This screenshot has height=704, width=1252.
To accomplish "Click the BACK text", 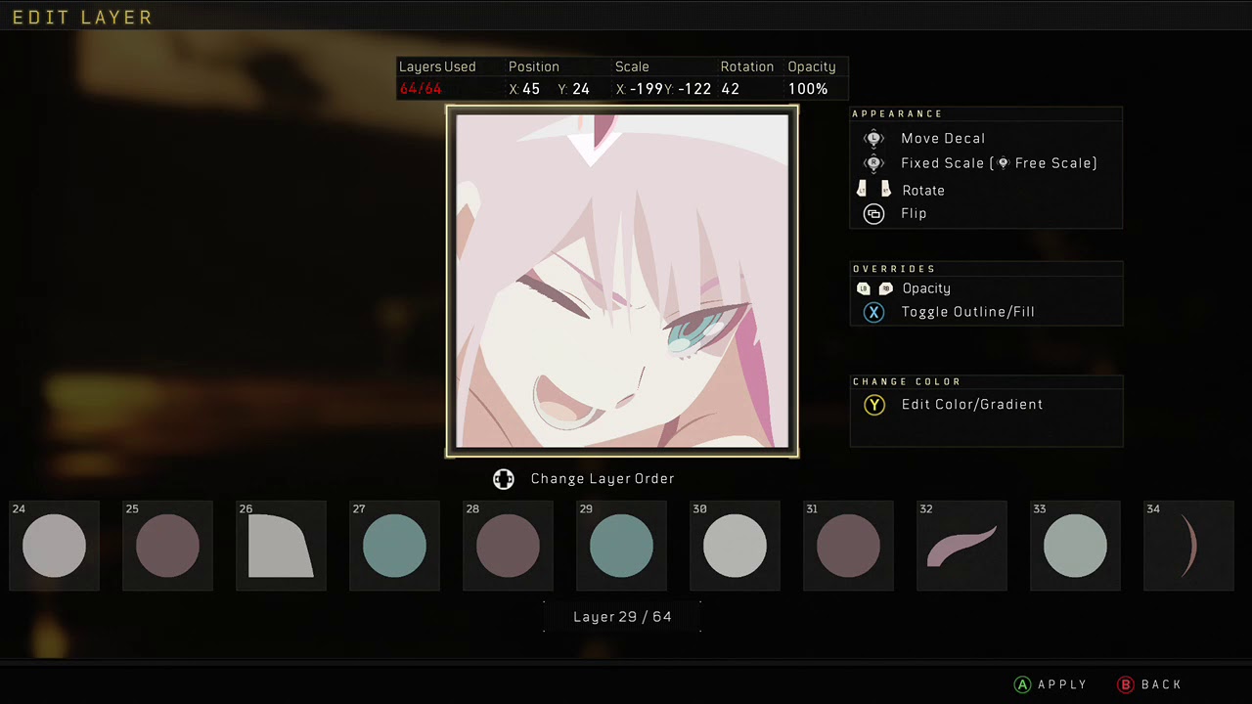I will pyautogui.click(x=1161, y=684).
